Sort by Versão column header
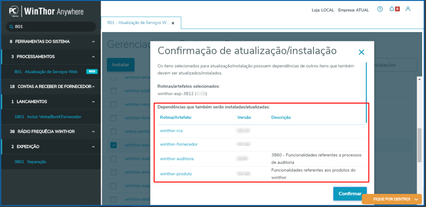 tap(244, 117)
